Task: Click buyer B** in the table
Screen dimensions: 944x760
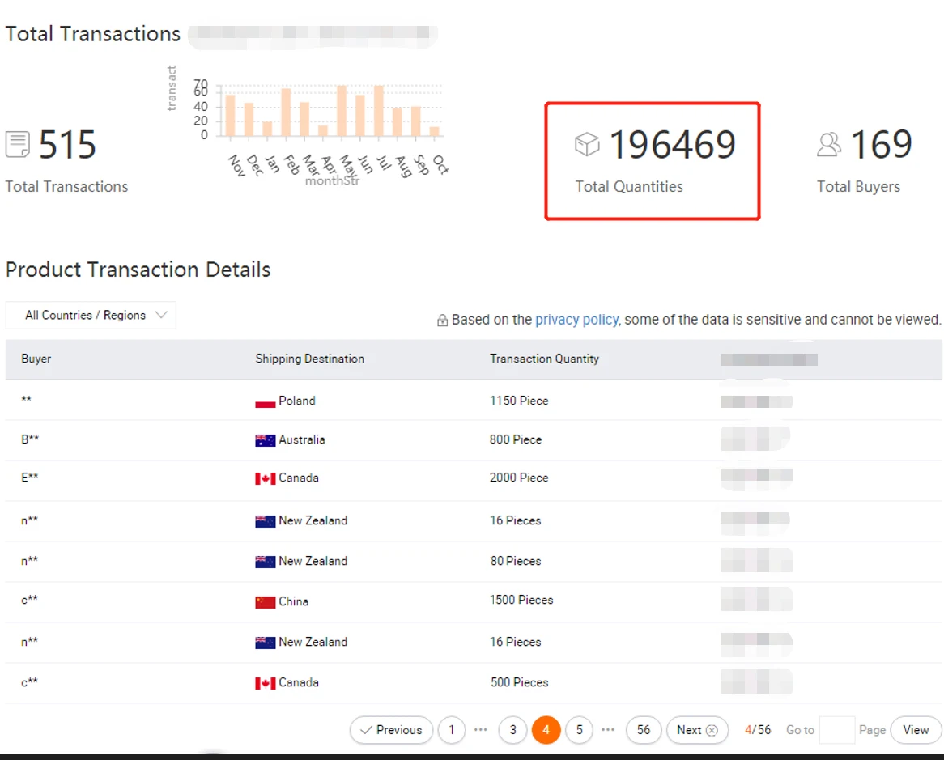Action: [x=29, y=439]
